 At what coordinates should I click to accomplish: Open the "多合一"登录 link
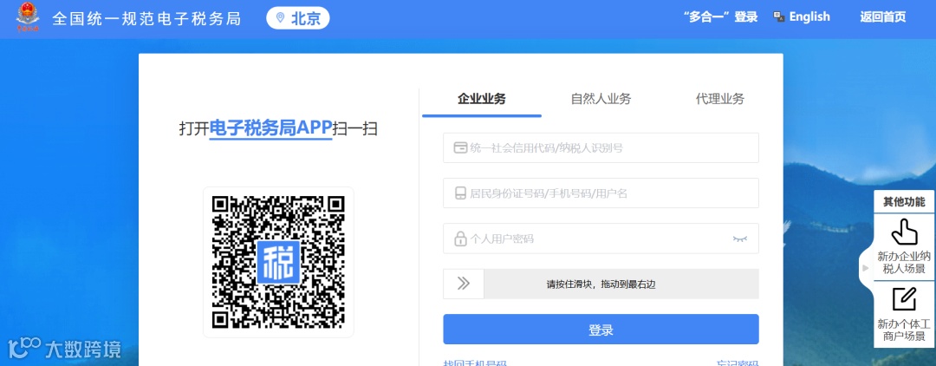pyautogui.click(x=720, y=16)
